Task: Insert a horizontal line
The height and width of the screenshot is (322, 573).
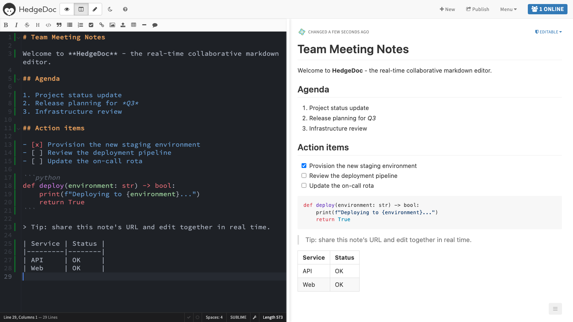Action: click(144, 25)
